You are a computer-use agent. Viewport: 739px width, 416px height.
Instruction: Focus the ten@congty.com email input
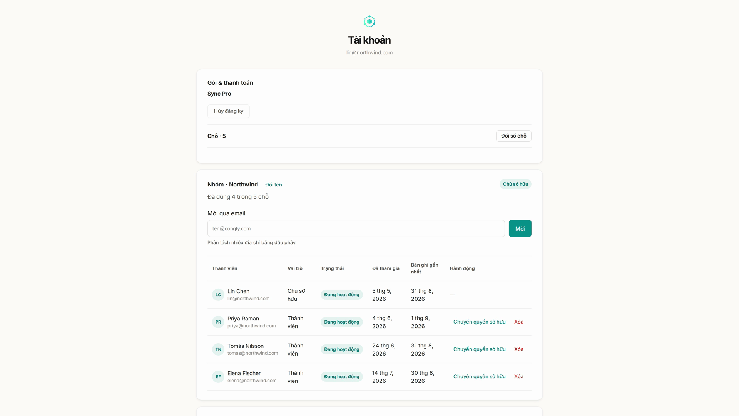click(x=356, y=228)
